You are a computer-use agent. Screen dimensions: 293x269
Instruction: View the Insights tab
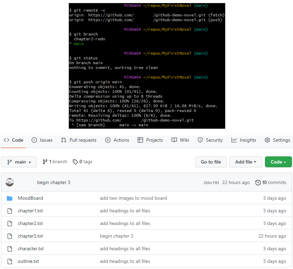(x=244, y=140)
